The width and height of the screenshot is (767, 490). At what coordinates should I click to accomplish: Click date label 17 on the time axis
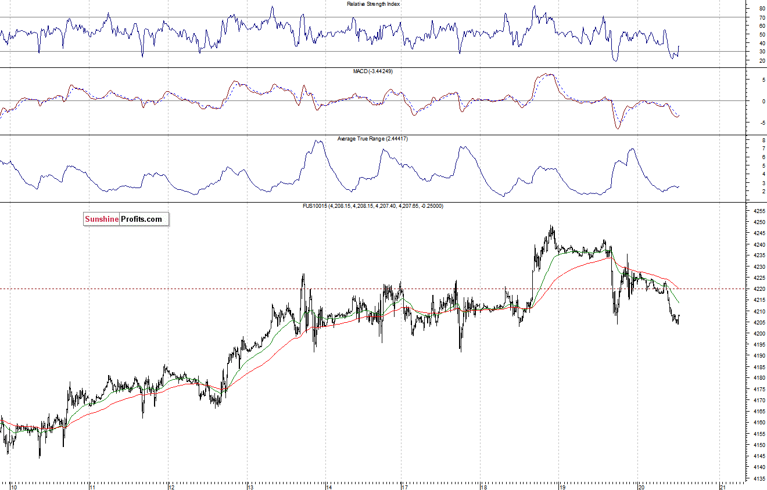coord(404,487)
